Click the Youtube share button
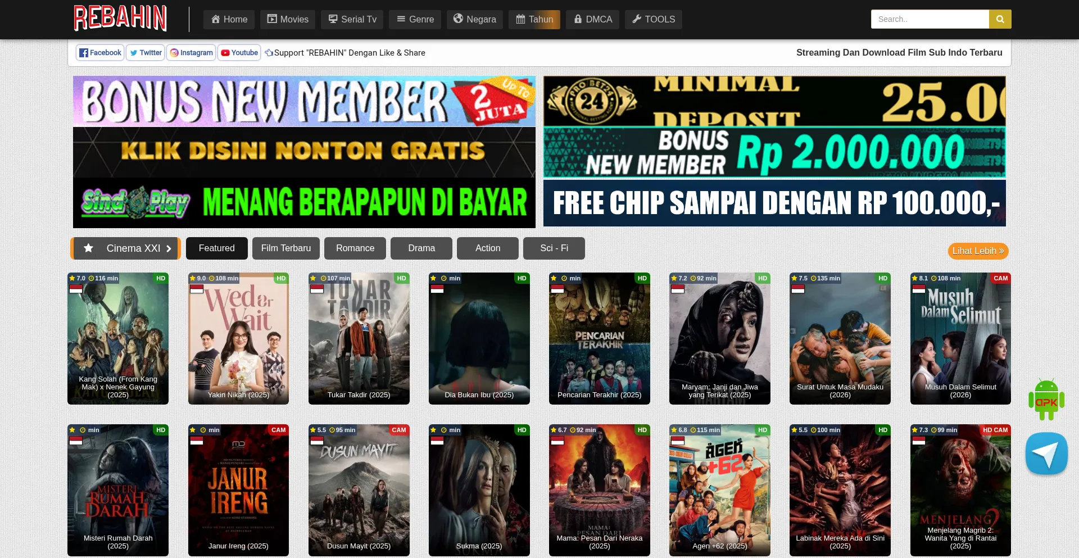 pyautogui.click(x=239, y=52)
